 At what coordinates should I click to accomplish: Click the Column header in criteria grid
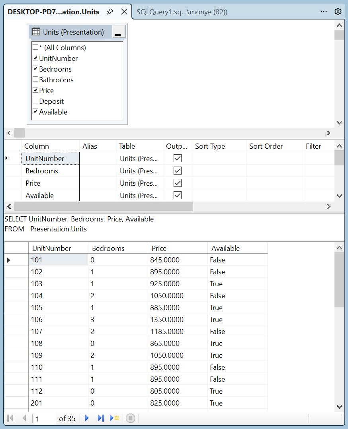click(x=51, y=146)
